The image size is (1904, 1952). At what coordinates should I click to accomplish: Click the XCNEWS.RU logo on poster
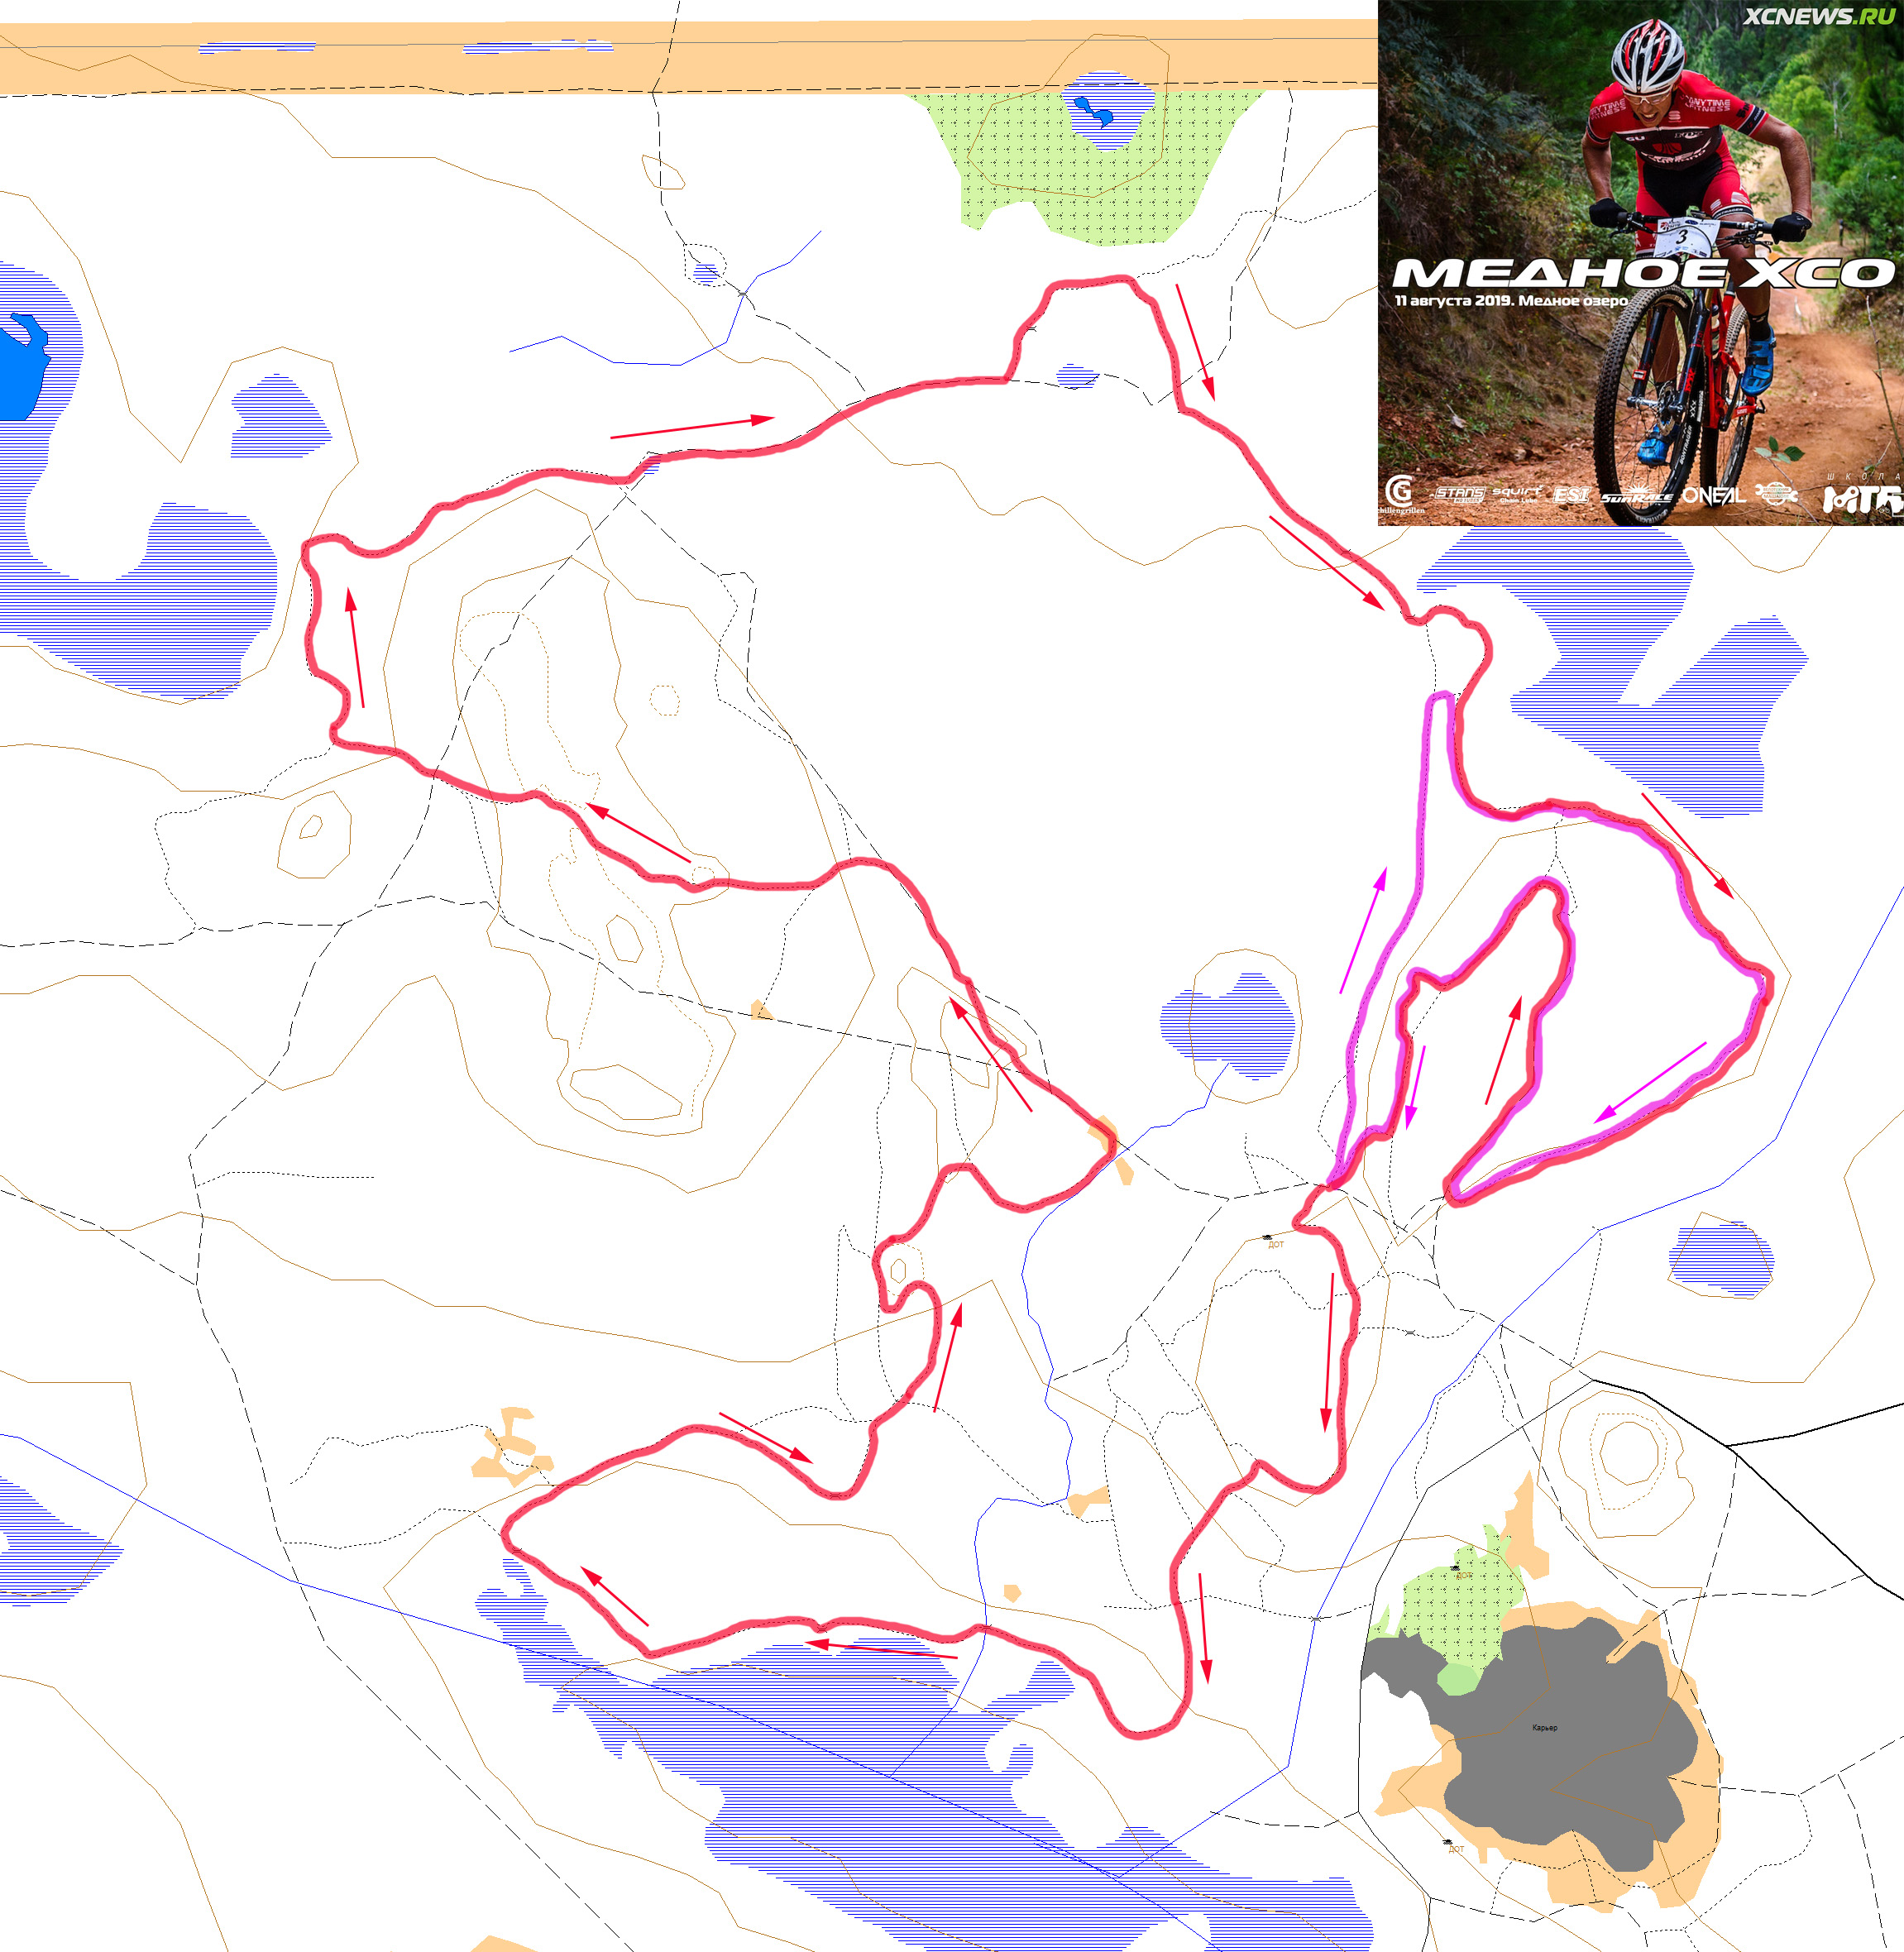coord(1818,15)
